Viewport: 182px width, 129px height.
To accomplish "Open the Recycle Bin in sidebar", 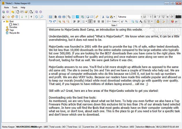I will pyautogui.click(x=14, y=33).
